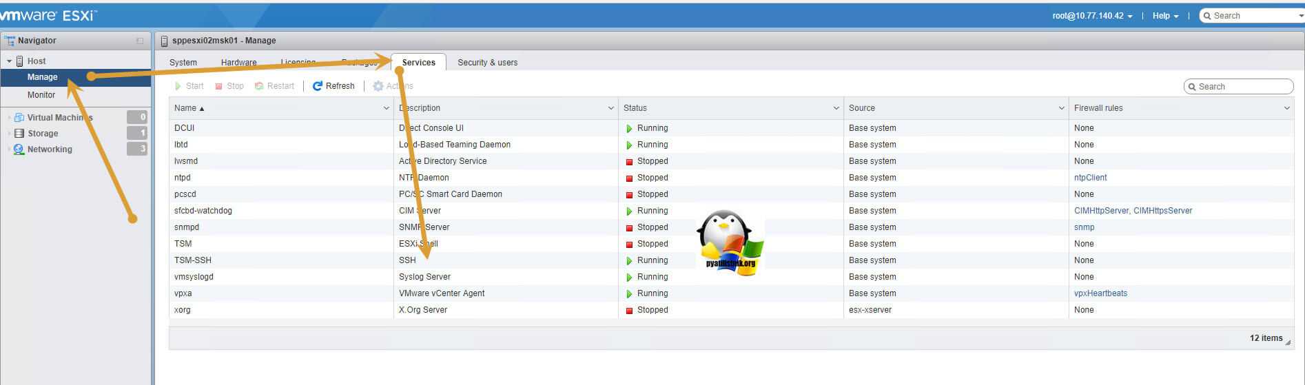Image resolution: width=1305 pixels, height=385 pixels.
Task: Click the stopped status icon for ntpd
Action: pos(629,178)
